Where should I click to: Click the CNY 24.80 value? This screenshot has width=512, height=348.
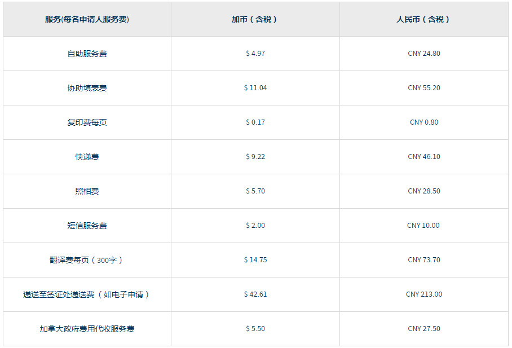click(x=423, y=54)
